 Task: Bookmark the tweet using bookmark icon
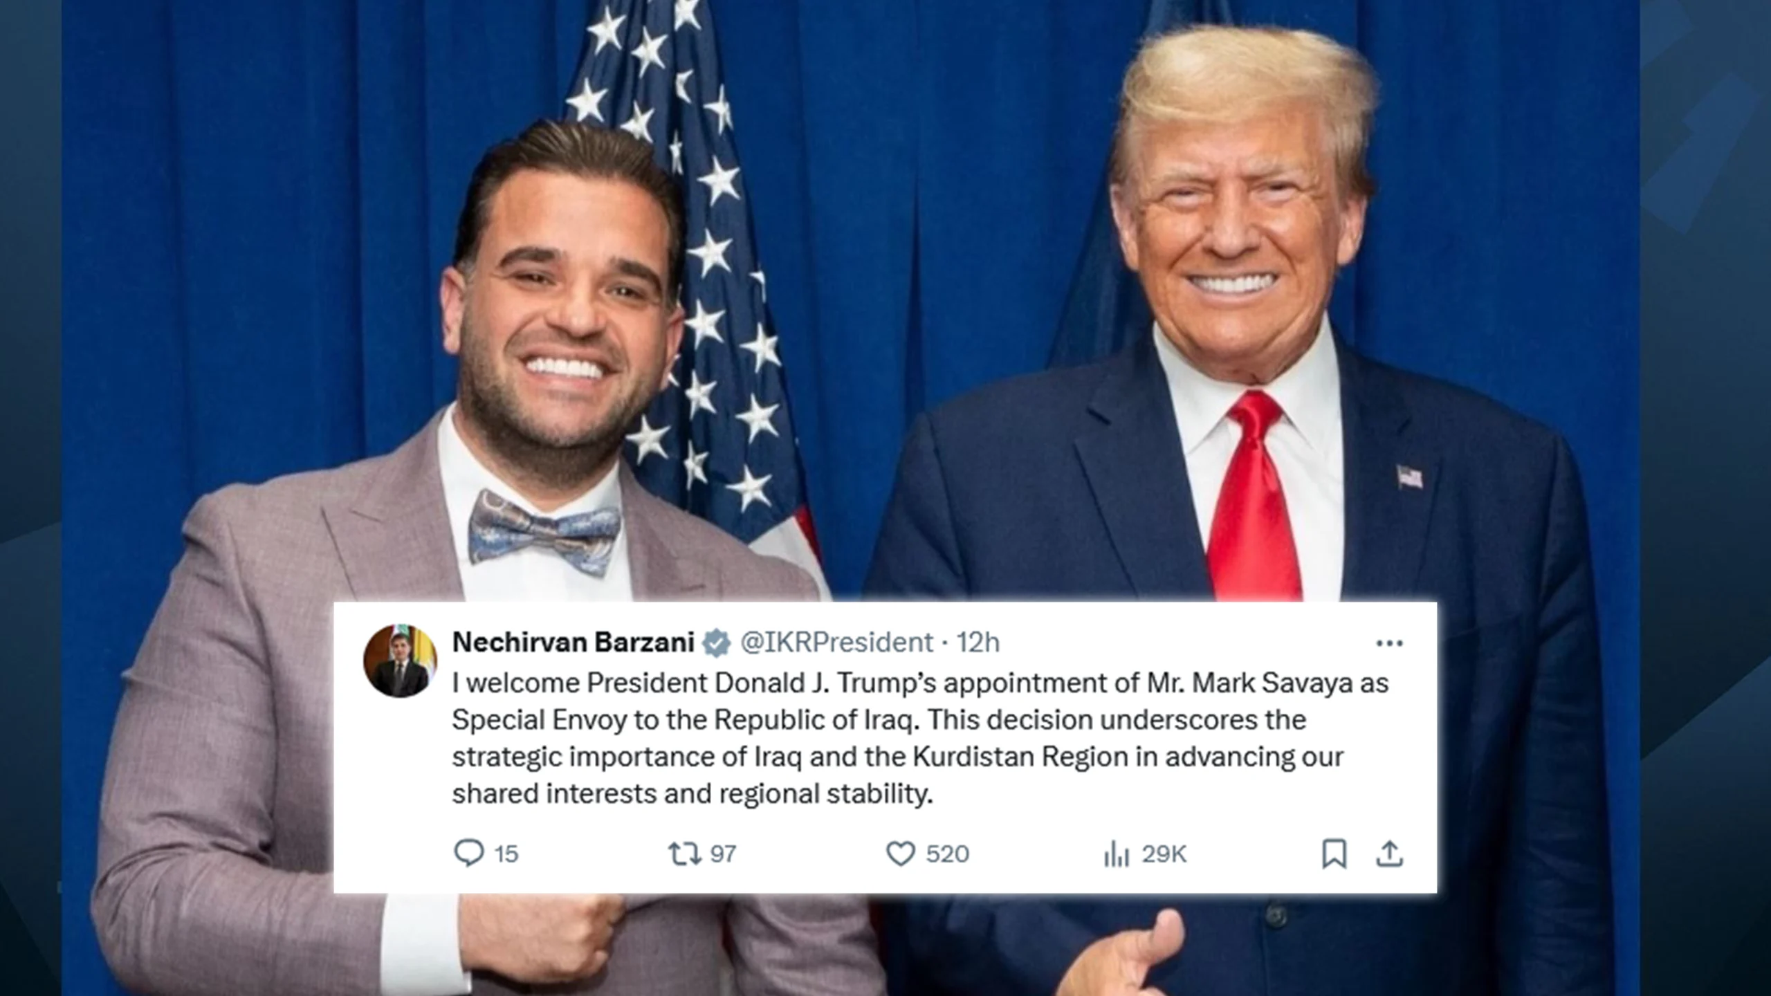1334,854
